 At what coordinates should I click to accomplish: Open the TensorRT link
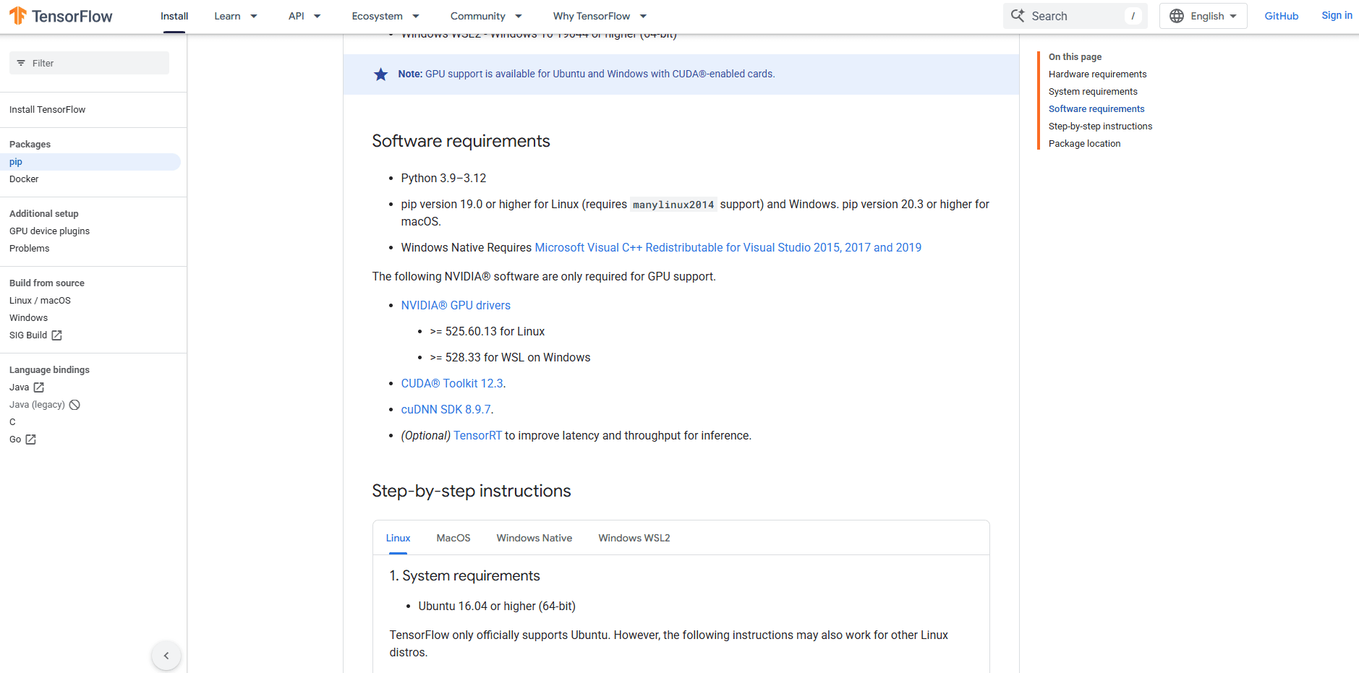[477, 435]
